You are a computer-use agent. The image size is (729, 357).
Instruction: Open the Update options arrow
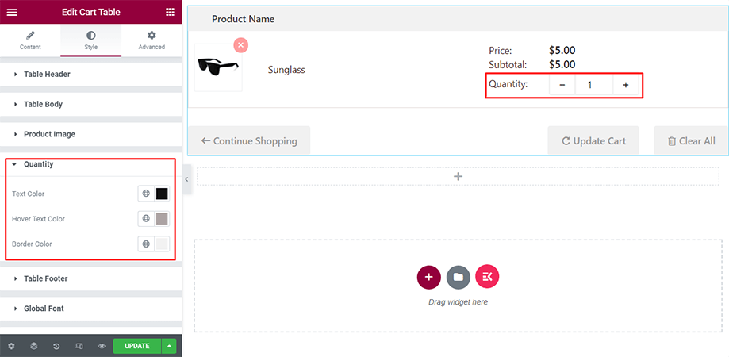[x=169, y=346]
